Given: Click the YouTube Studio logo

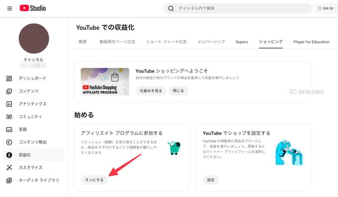Looking at the screenshot, I should point(33,8).
